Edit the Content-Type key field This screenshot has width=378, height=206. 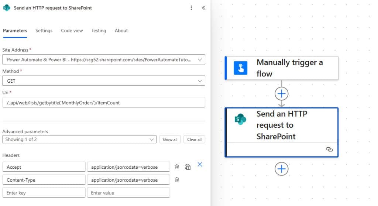[x=44, y=180]
